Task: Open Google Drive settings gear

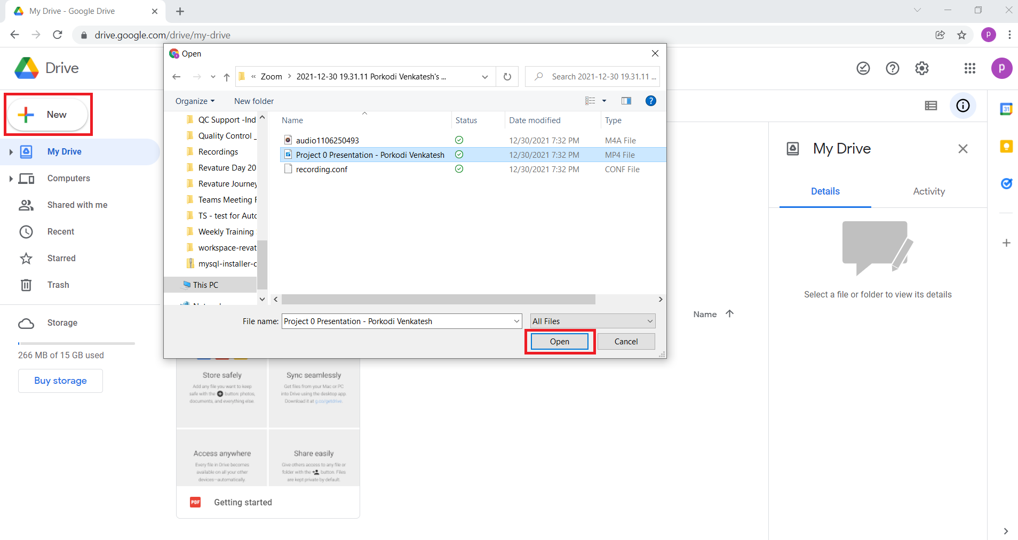Action: (921, 68)
